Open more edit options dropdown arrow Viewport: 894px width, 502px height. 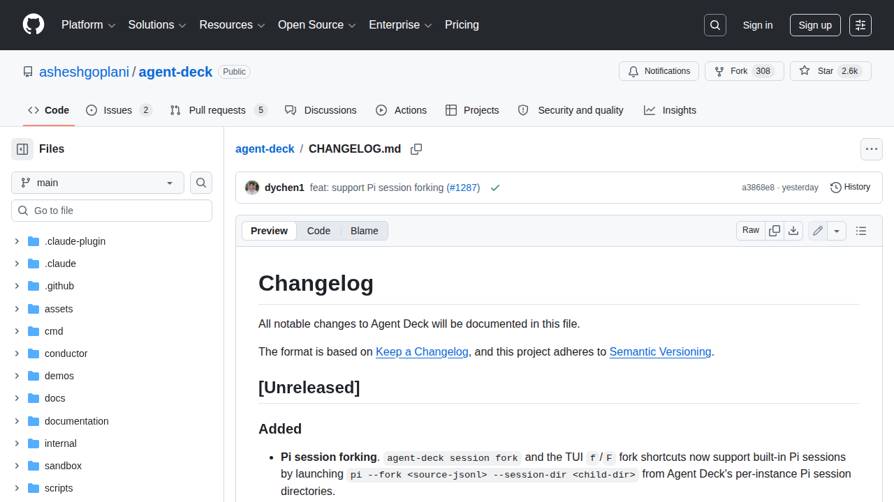pos(837,231)
